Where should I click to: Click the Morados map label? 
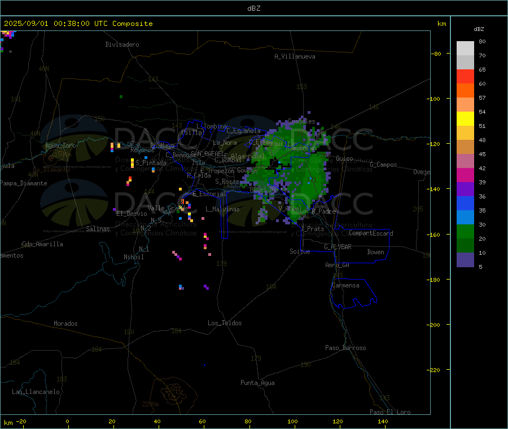[66, 324]
